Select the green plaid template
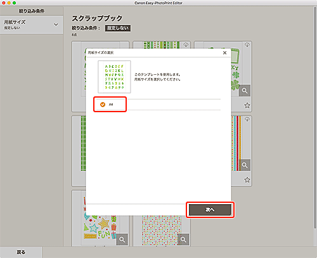 click(79, 151)
